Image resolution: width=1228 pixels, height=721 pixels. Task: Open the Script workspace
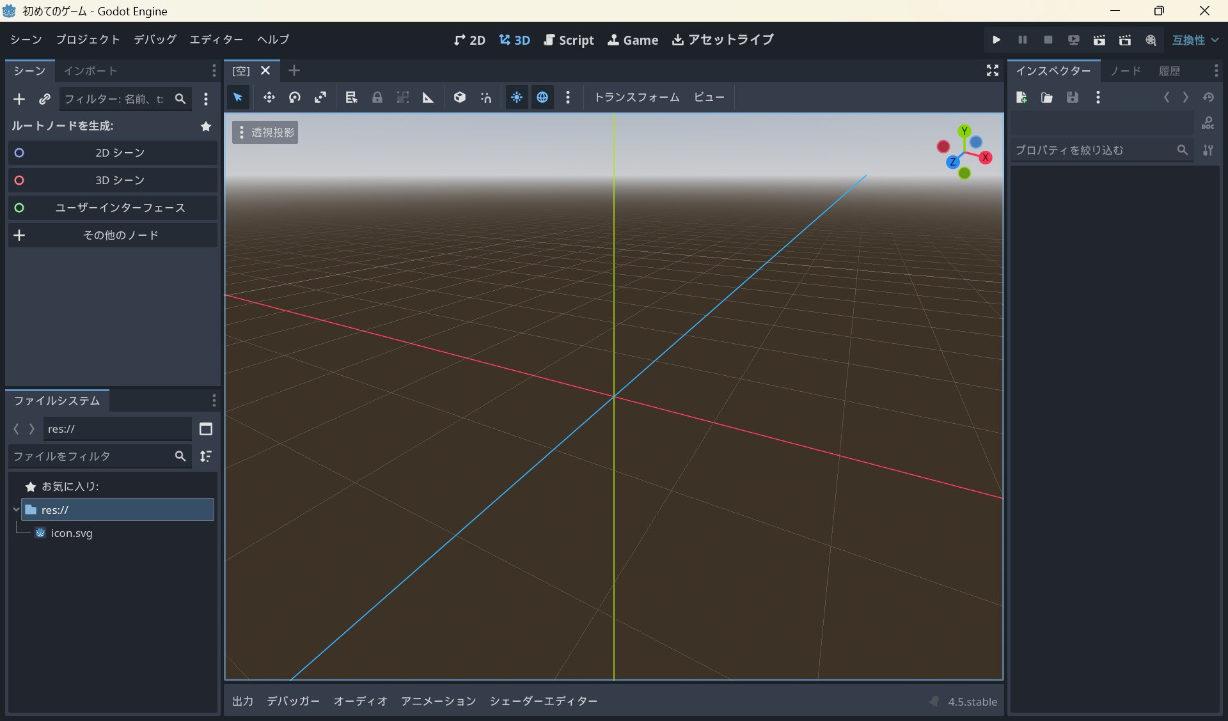(569, 40)
